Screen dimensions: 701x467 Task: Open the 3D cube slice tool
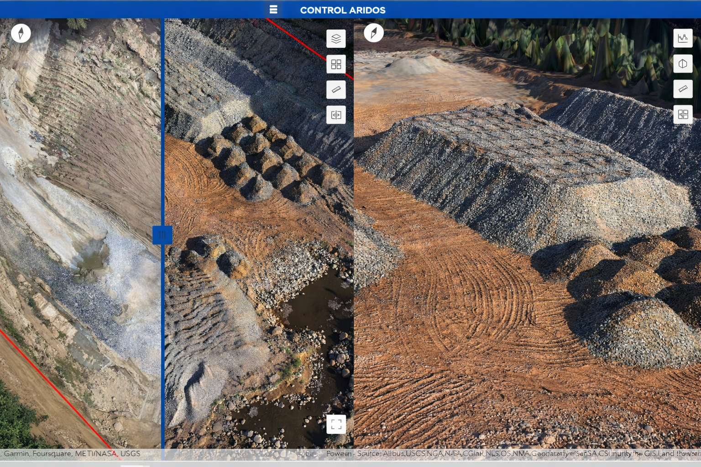(x=683, y=64)
